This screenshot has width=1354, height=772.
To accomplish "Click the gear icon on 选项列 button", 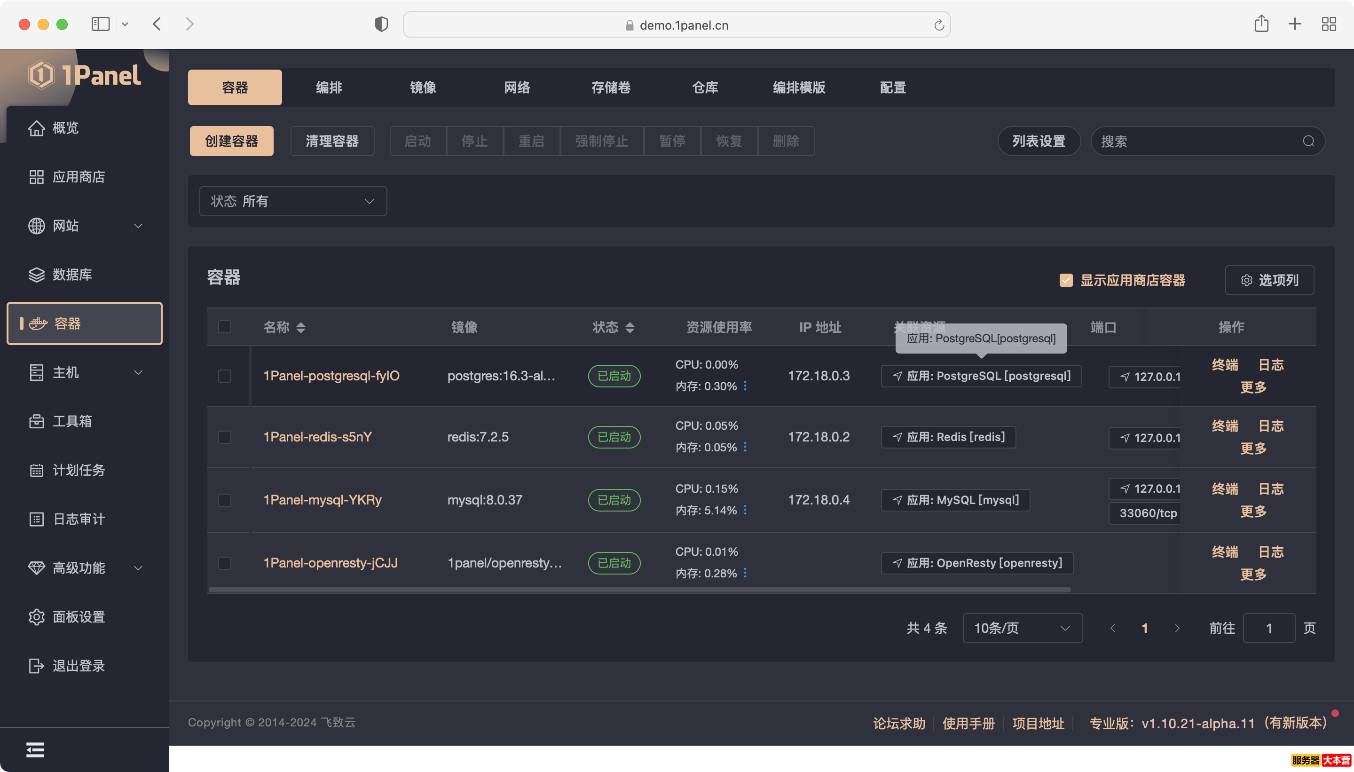I will [1246, 281].
